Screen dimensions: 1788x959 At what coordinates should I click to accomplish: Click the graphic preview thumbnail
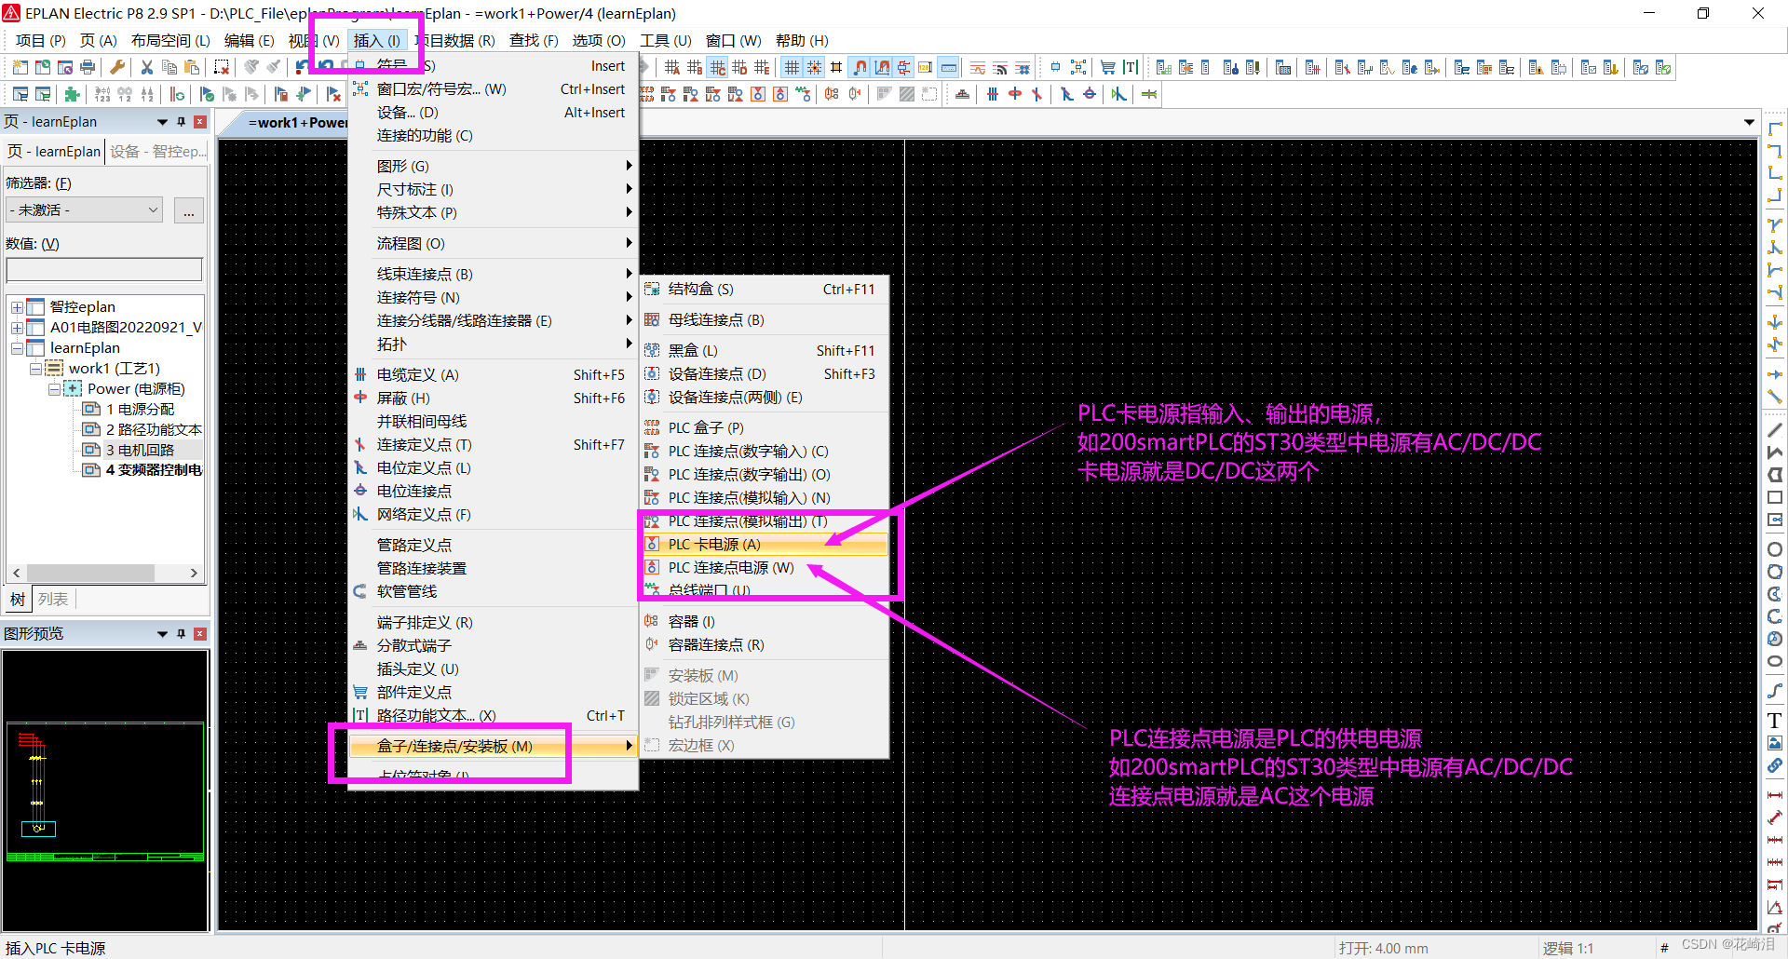click(x=105, y=790)
